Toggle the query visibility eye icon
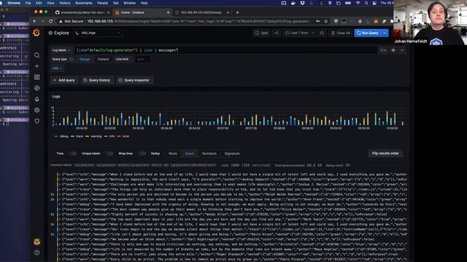This screenshot has width=467, height=262. (x=393, y=50)
